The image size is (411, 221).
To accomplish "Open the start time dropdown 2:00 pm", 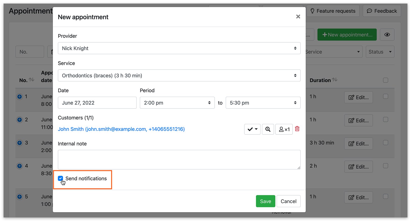I will [x=177, y=103].
